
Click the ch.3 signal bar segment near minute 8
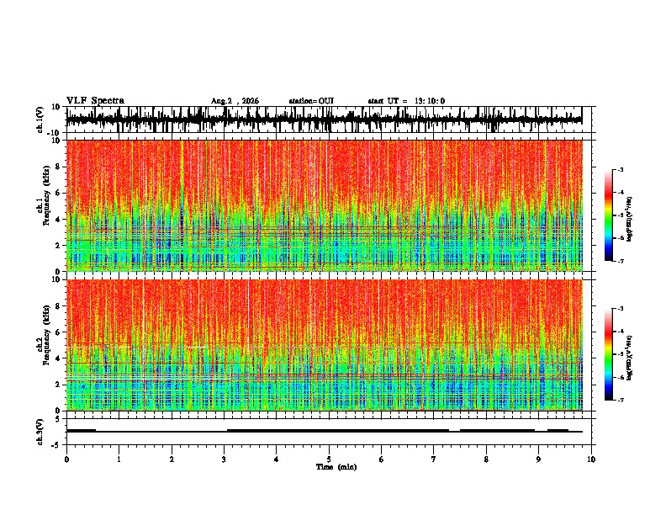click(x=497, y=431)
